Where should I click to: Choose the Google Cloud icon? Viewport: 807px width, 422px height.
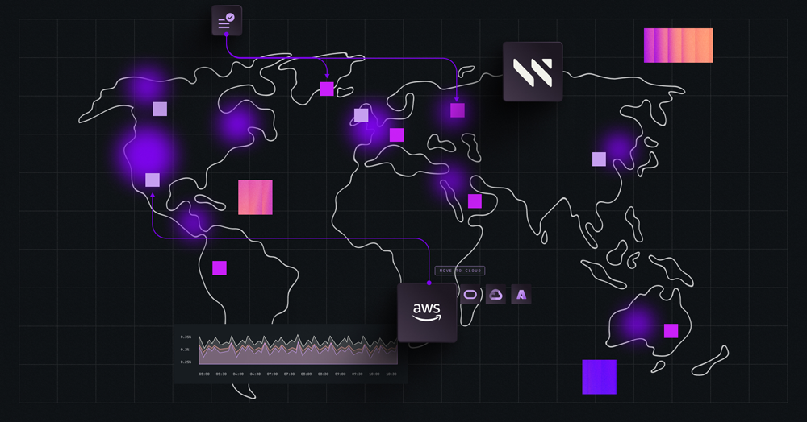tap(495, 295)
